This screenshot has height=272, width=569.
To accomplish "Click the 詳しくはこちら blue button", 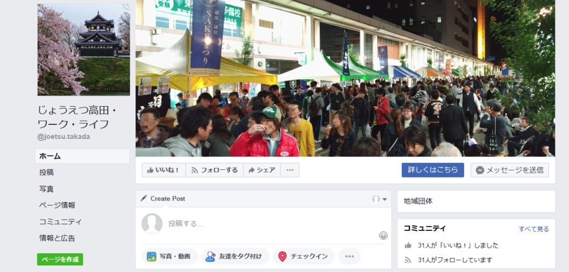I will tap(432, 170).
